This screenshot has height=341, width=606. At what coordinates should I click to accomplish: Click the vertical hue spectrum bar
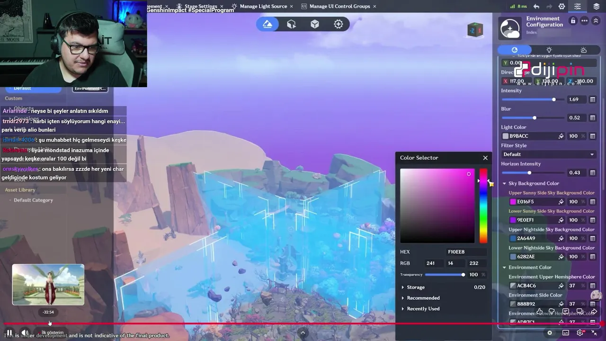(483, 206)
